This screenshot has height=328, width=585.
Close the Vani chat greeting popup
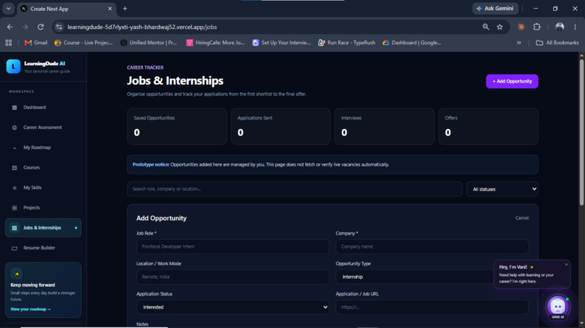coord(566,265)
